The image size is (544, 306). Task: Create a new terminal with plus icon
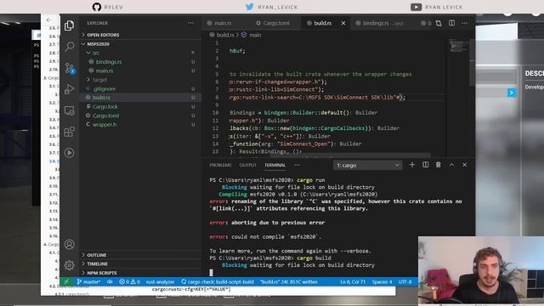pyautogui.click(x=412, y=165)
